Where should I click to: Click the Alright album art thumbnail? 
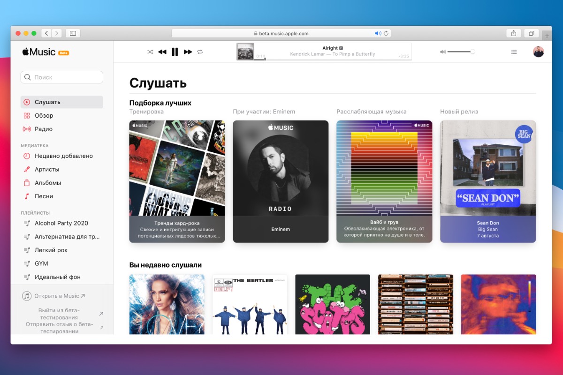[x=245, y=52]
